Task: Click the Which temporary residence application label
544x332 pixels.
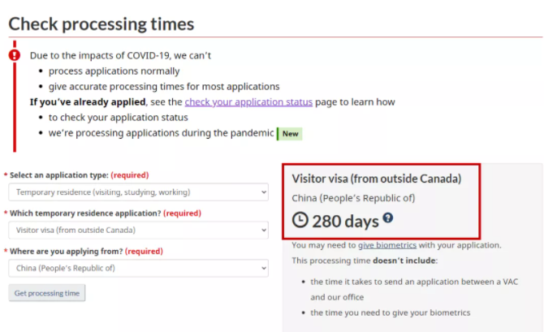Action: 85,213
